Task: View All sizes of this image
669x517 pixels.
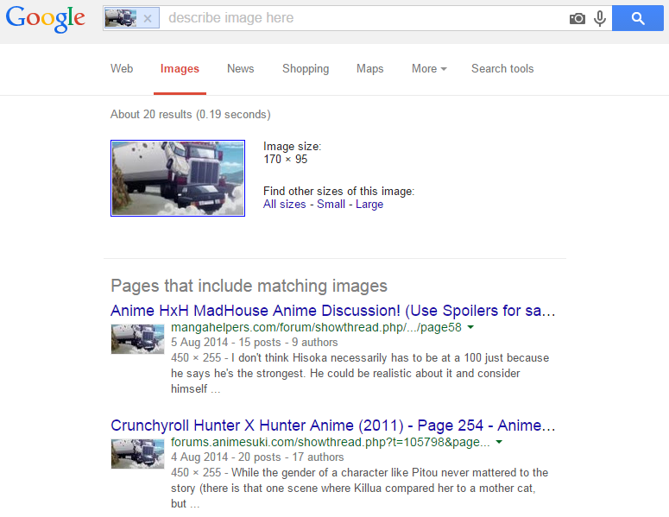Action: [x=285, y=205]
